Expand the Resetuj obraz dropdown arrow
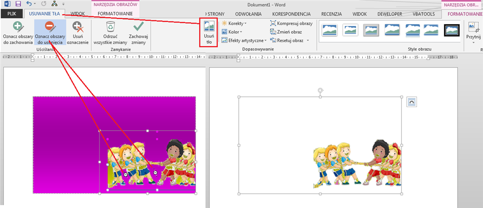Screen dimensions: 483x208 click(308, 41)
